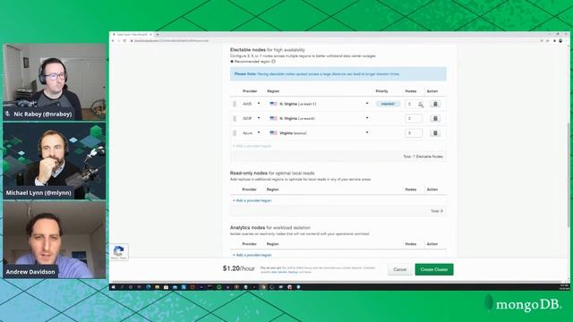The height and width of the screenshot is (322, 573).
Task: Delete the Azure Virginia row
Action: tap(435, 133)
